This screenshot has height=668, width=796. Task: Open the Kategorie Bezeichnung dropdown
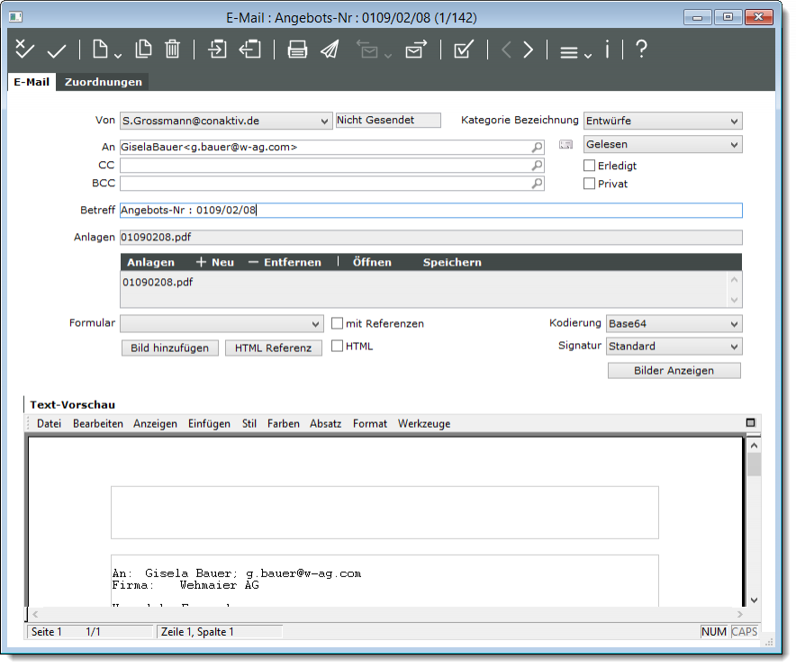click(x=662, y=121)
